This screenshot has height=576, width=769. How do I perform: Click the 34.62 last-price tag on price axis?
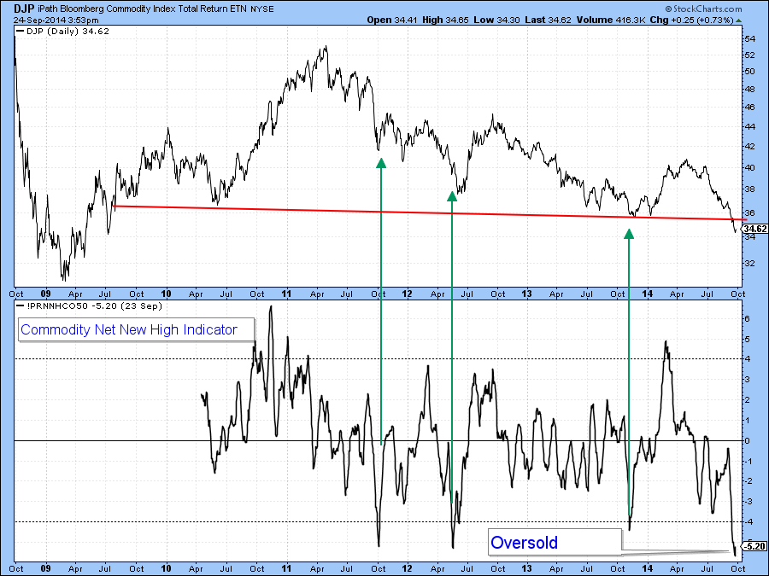754,229
